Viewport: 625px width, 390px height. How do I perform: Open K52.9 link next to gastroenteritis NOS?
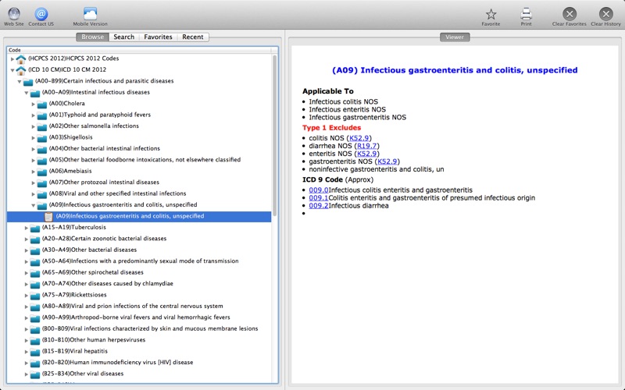387,161
